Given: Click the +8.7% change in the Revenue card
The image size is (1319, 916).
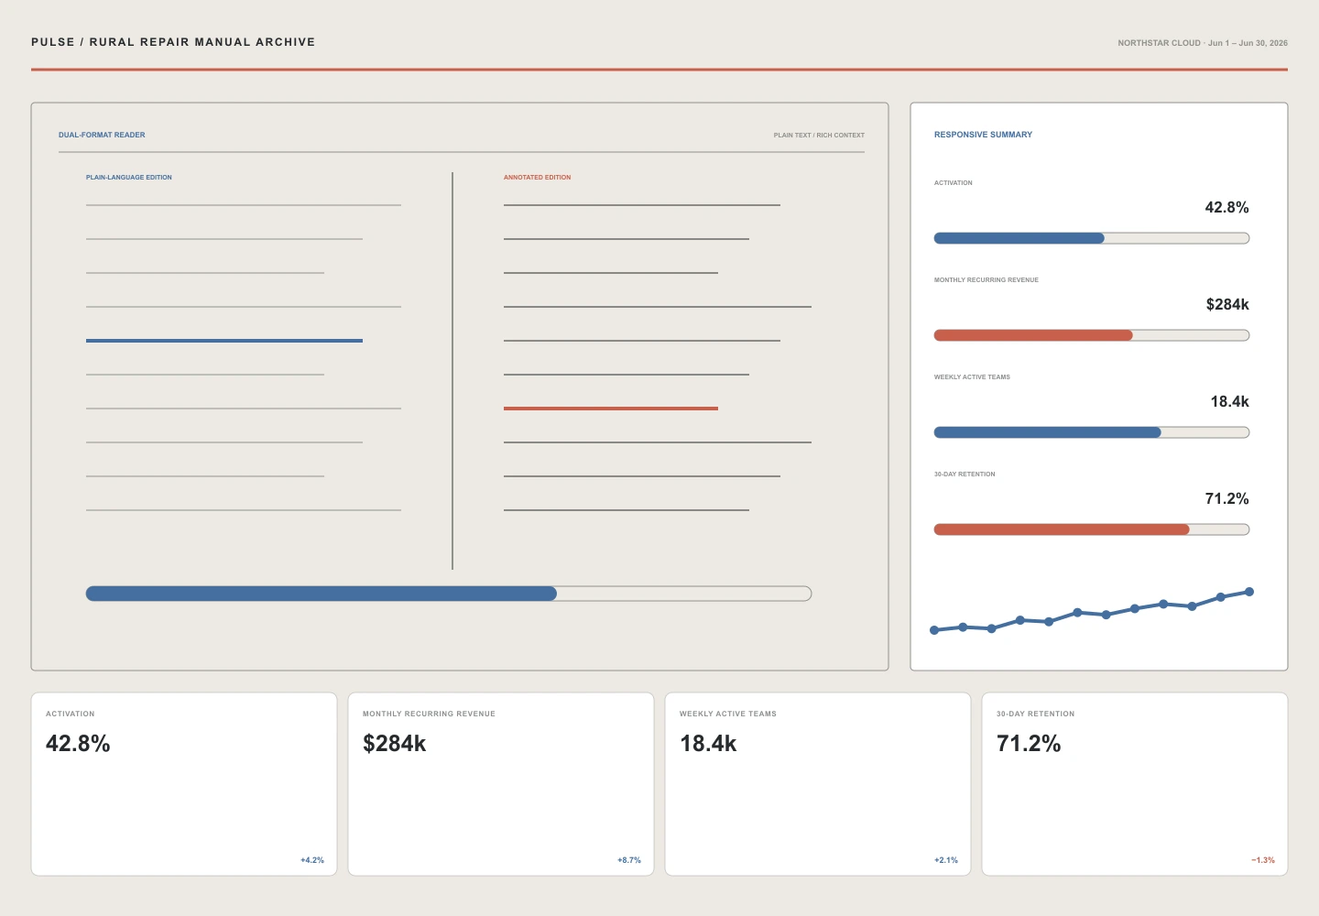Looking at the screenshot, I should coord(629,860).
